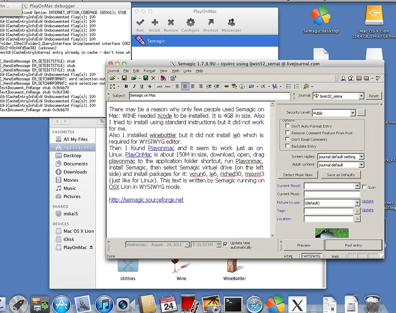Select the Bold formatting icon

(x=126, y=86)
